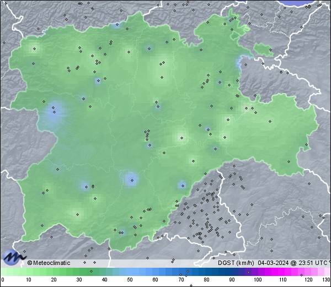The image size is (331, 287).
Task: Click the 04-03-2024 date text
Action: point(273,263)
